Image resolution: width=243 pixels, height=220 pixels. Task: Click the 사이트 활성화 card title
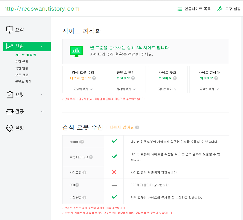pyautogui.click(x=209, y=72)
